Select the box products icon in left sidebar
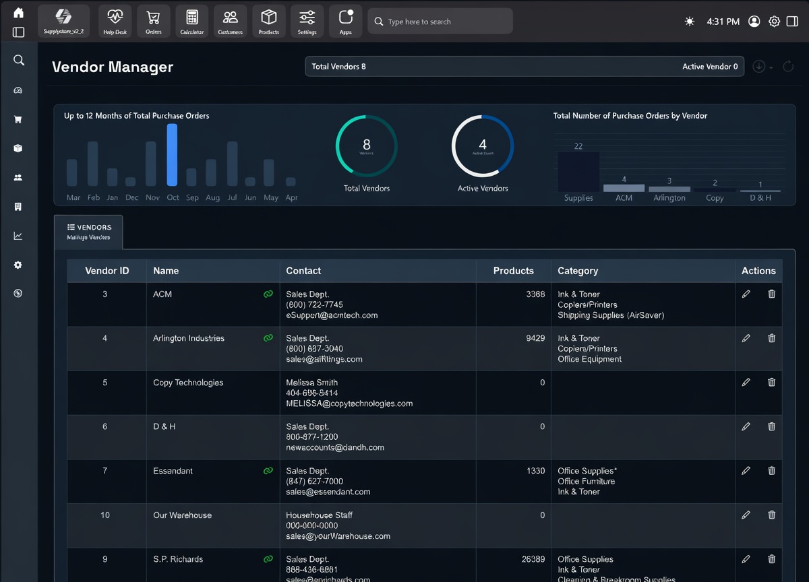This screenshot has width=809, height=582. (x=18, y=148)
